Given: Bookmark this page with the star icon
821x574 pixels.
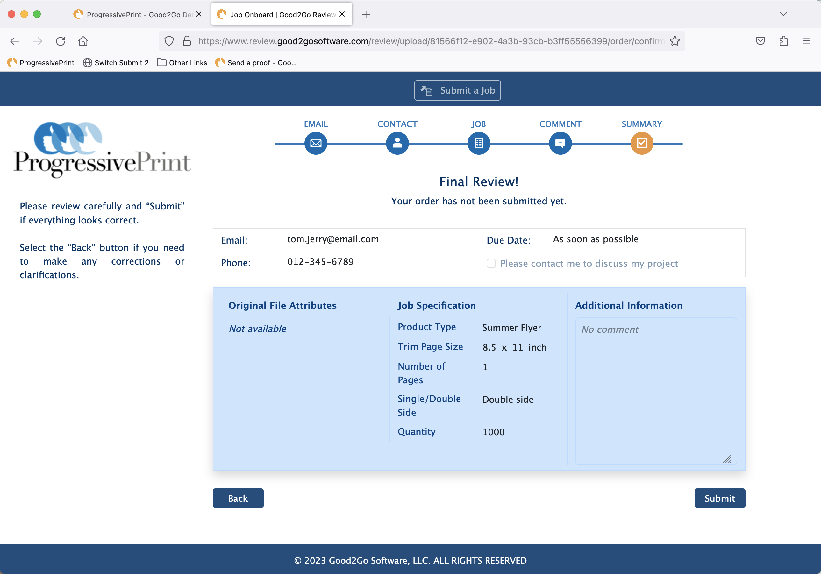Looking at the screenshot, I should click(675, 41).
